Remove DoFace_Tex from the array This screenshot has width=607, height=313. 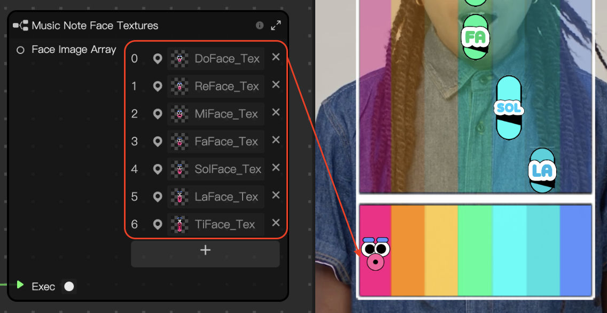click(276, 57)
